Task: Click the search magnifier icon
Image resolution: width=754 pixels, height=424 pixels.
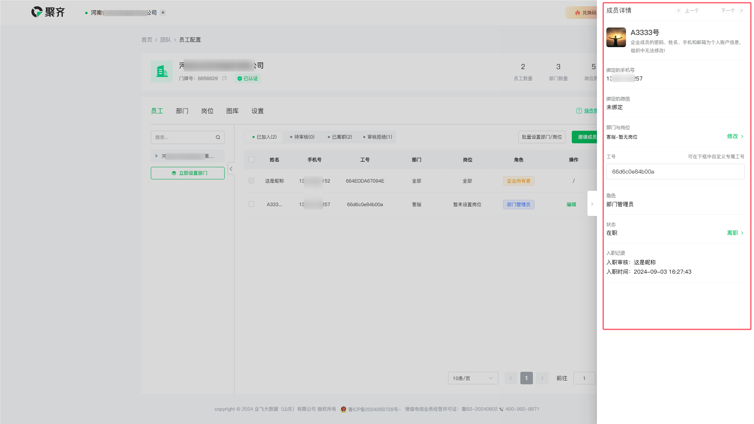Action: pyautogui.click(x=218, y=137)
